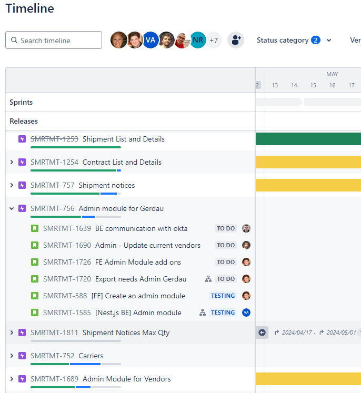Screen dimensions: 361x393
Task: Click date 15 in May header
Action: 313,85
